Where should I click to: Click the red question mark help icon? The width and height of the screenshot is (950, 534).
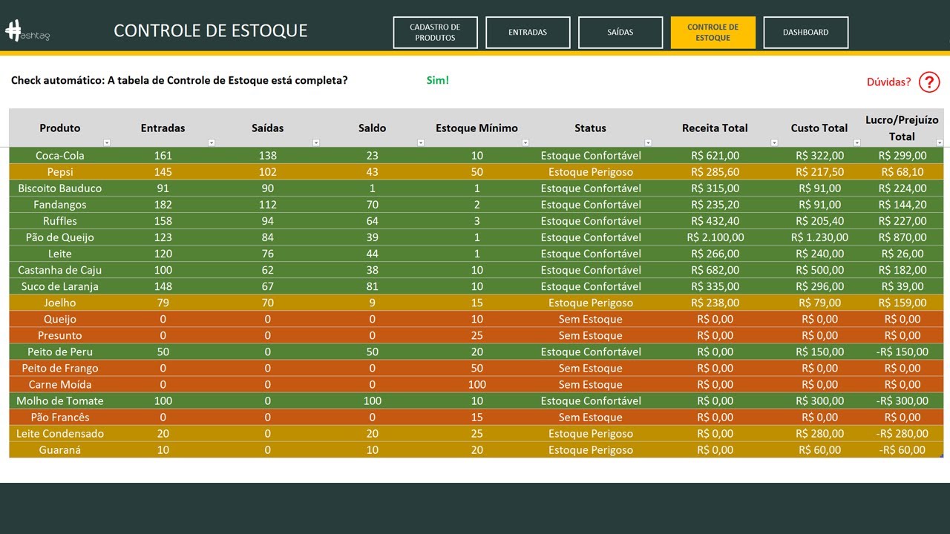pos(929,82)
